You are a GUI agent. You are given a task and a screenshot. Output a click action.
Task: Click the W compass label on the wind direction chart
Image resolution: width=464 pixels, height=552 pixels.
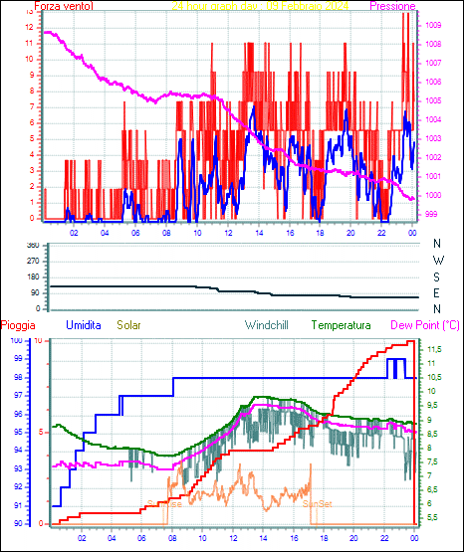tap(438, 261)
